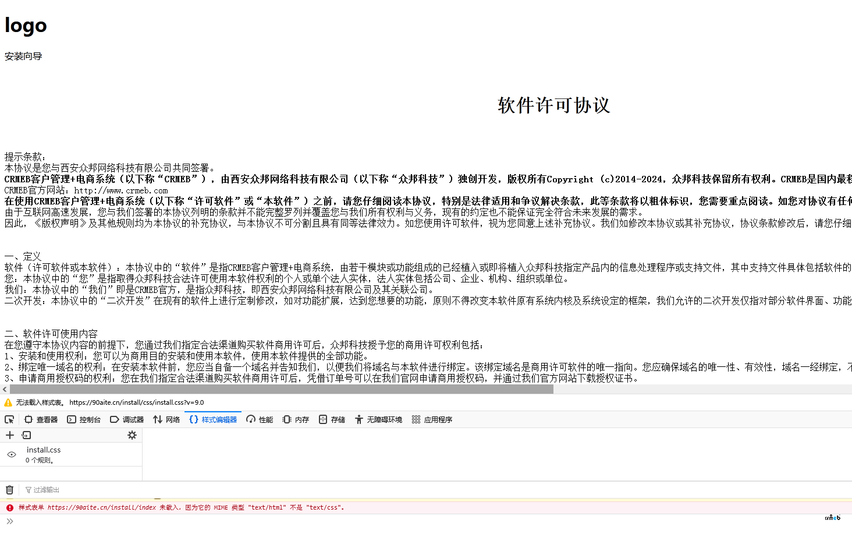Image resolution: width=852 pixels, height=537 pixels.
Task: Click the 提示条款 line
Action: coord(26,157)
